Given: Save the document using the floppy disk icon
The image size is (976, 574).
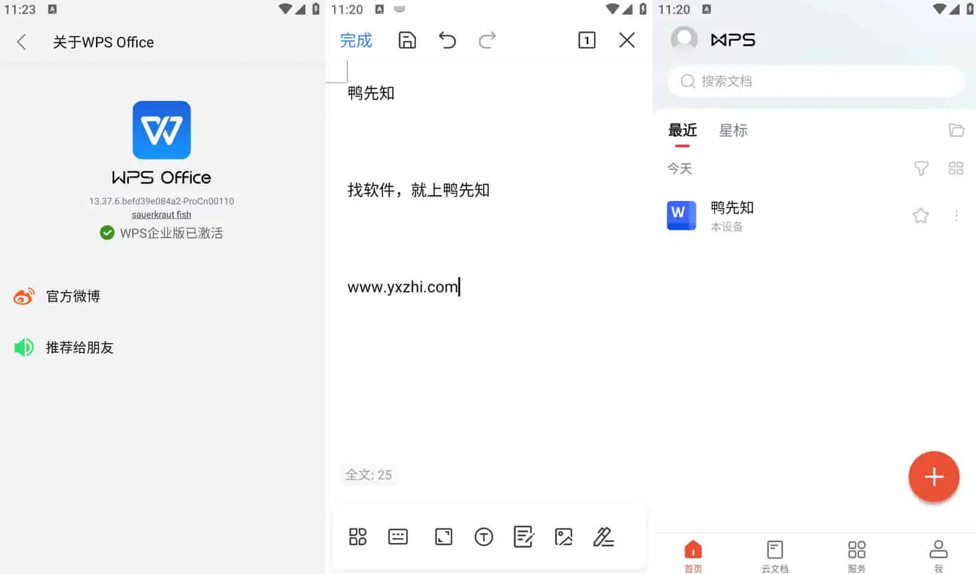Looking at the screenshot, I should tap(407, 40).
